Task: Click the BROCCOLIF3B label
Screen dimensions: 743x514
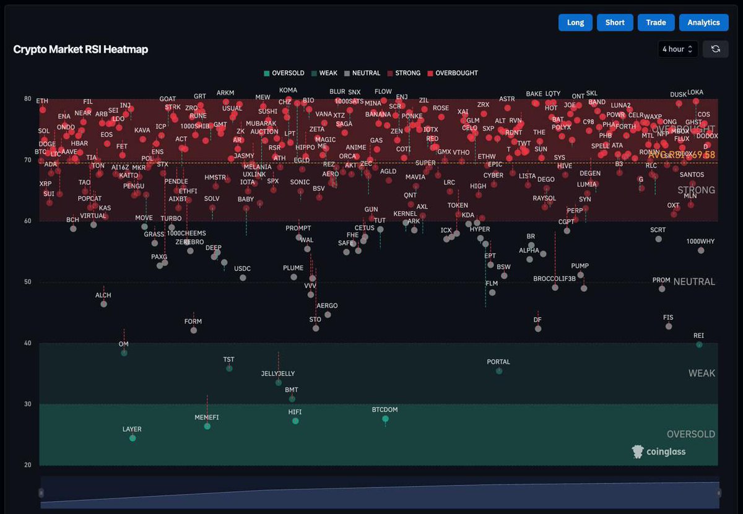Action: 555,278
